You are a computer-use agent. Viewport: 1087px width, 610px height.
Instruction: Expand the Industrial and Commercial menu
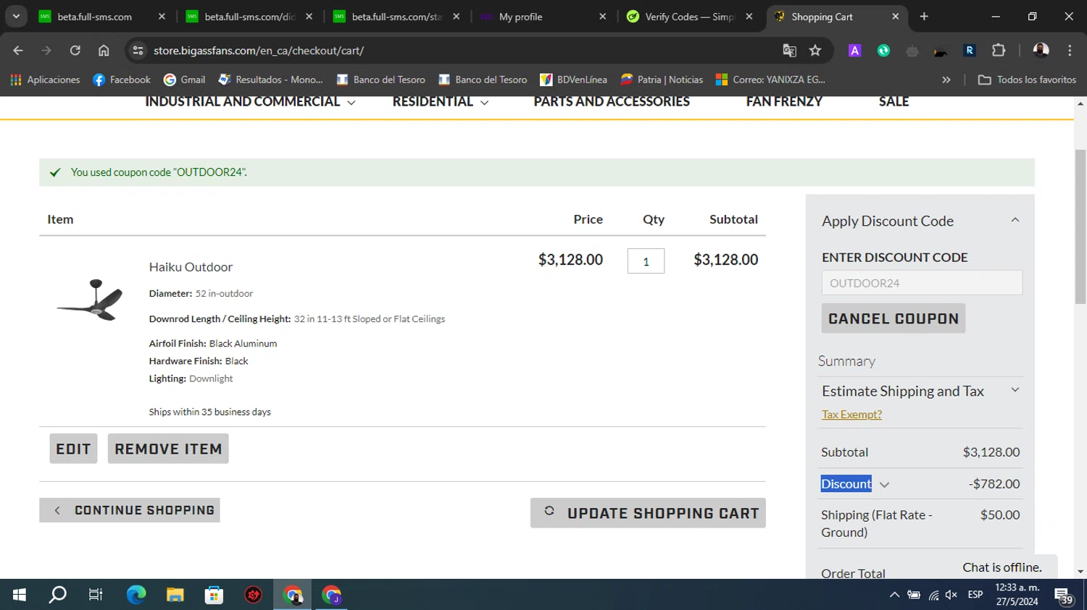pos(250,102)
